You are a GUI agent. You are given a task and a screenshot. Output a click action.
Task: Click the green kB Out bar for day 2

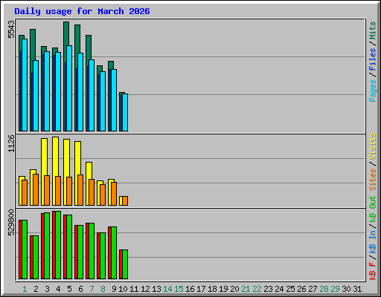pos(36,258)
